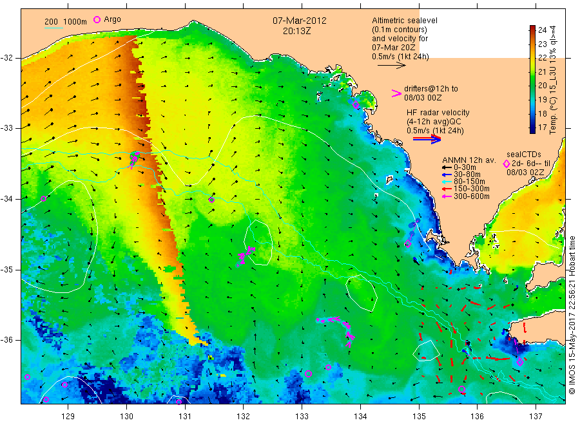Click the blue 30-80m legend arrow

(x=447, y=175)
